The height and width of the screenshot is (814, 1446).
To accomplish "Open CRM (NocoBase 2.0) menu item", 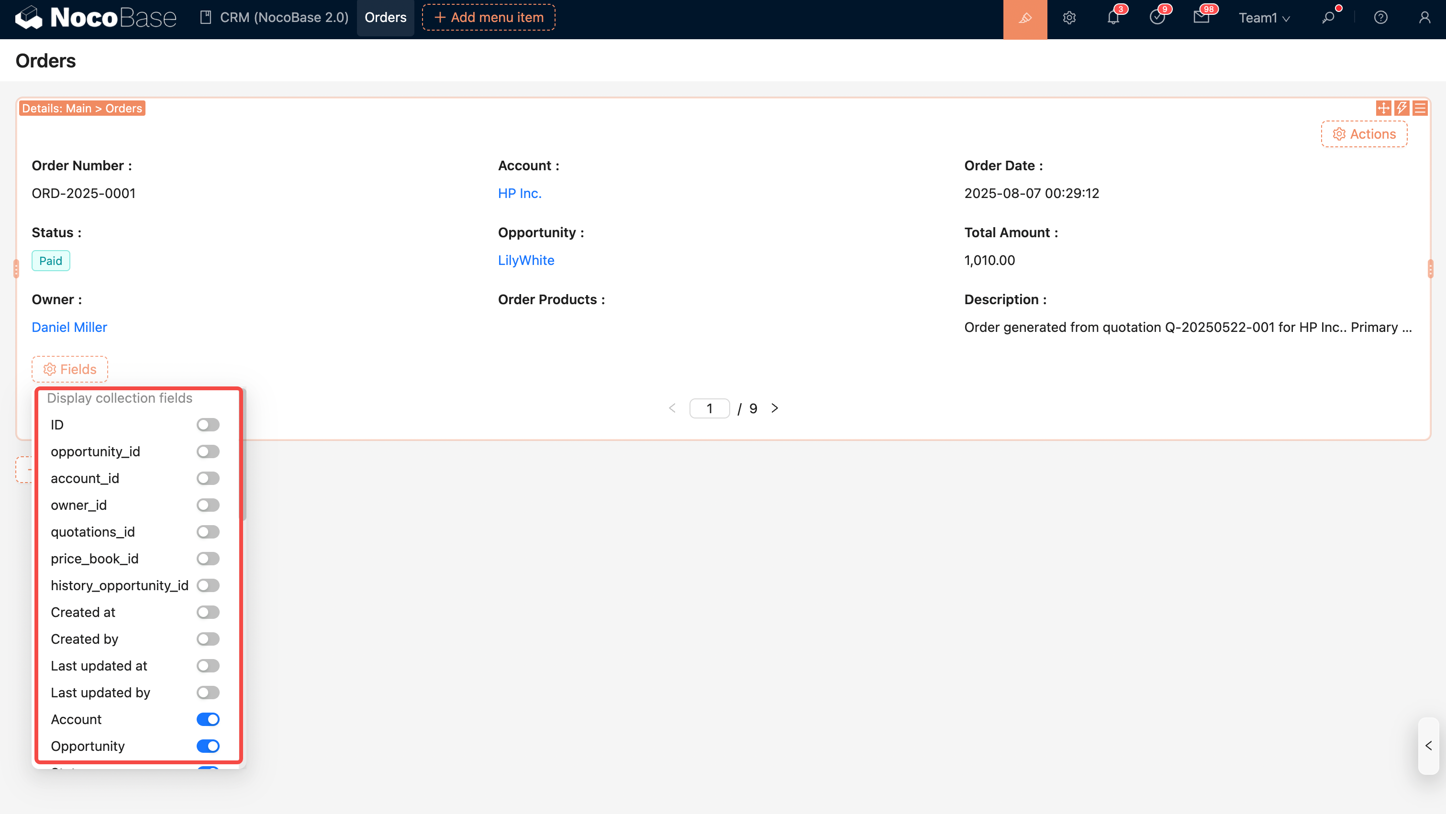I will pos(275,17).
